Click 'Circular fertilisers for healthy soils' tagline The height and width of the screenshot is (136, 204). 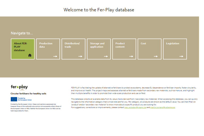click(28, 93)
